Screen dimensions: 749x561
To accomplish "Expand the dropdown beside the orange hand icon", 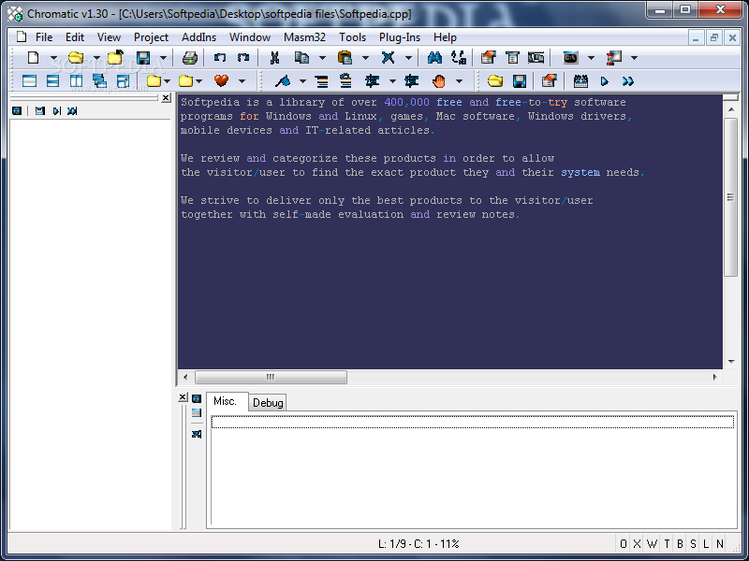I will click(x=459, y=81).
